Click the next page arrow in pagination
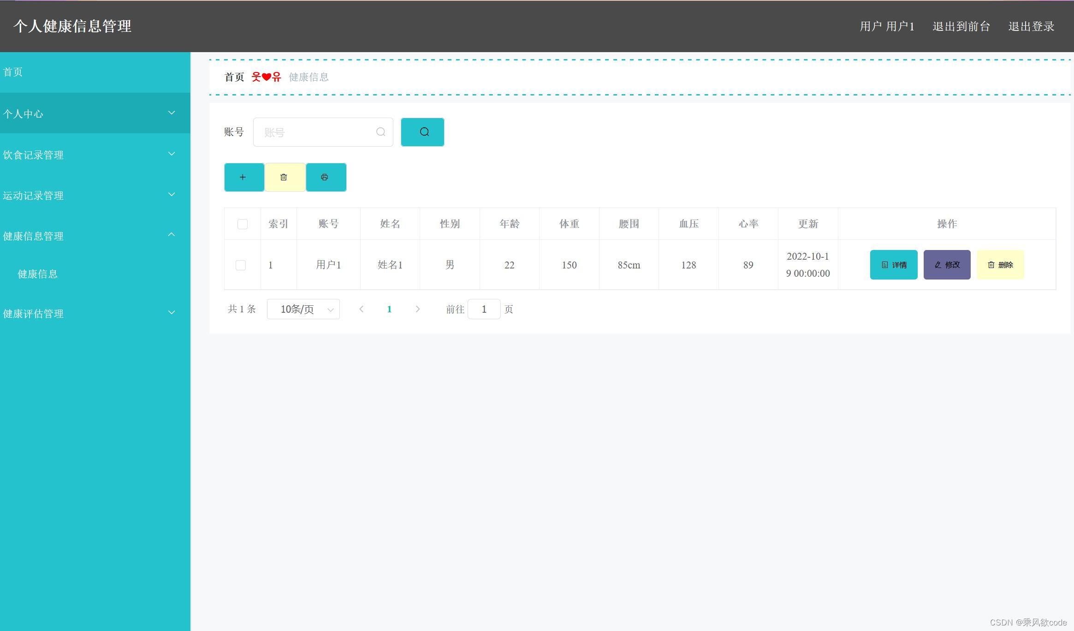 pos(417,309)
